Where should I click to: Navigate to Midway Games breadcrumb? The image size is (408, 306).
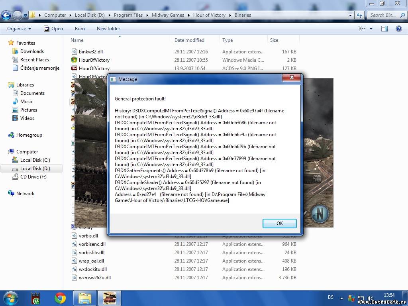168,15
